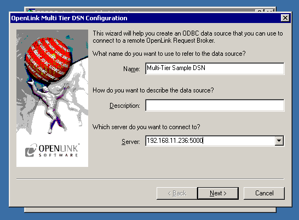
Task: Click 'What name do you want to use' question text
Action: 169,54
